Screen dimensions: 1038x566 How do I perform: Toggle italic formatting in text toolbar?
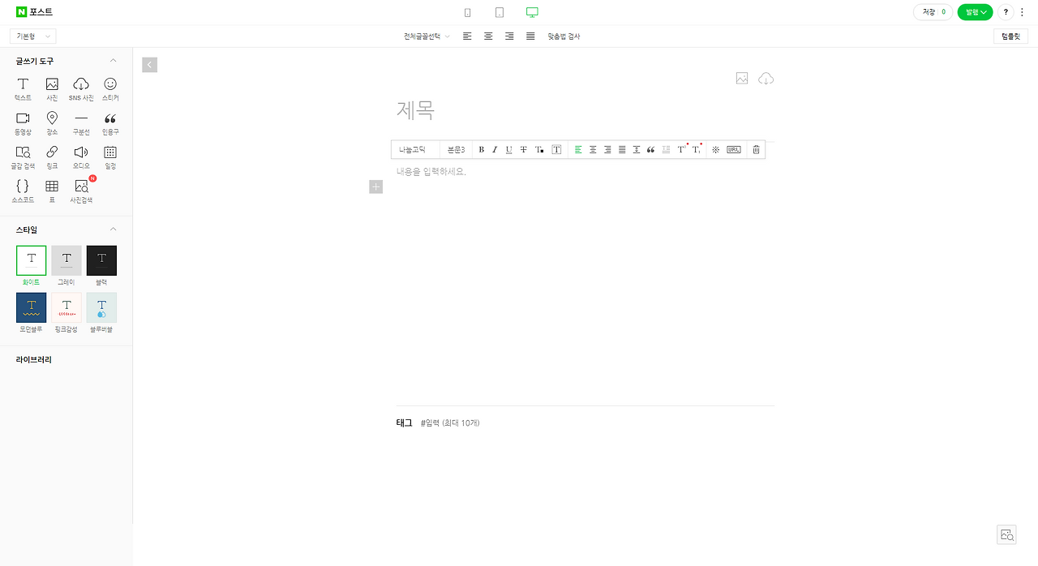[x=495, y=149]
